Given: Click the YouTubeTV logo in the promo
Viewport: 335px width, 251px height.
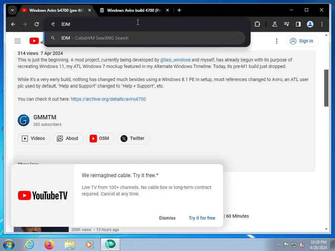Looking at the screenshot, I should [x=43, y=195].
